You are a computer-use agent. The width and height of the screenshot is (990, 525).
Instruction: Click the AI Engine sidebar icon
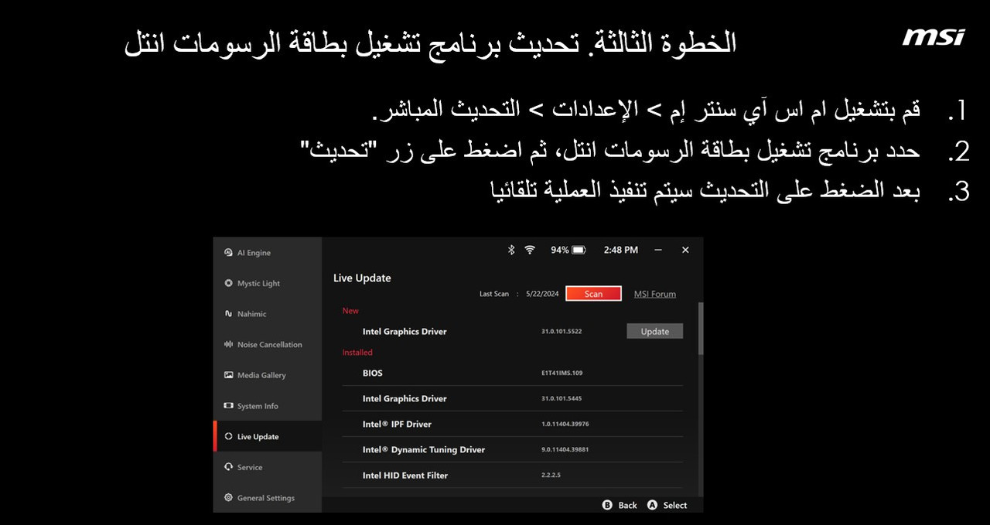(228, 253)
